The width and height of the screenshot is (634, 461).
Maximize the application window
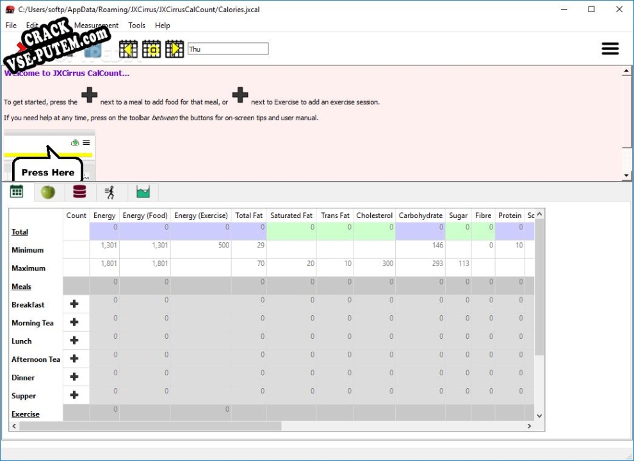[592, 10]
